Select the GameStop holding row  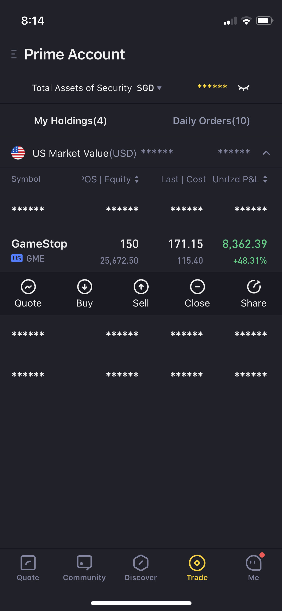click(x=141, y=251)
